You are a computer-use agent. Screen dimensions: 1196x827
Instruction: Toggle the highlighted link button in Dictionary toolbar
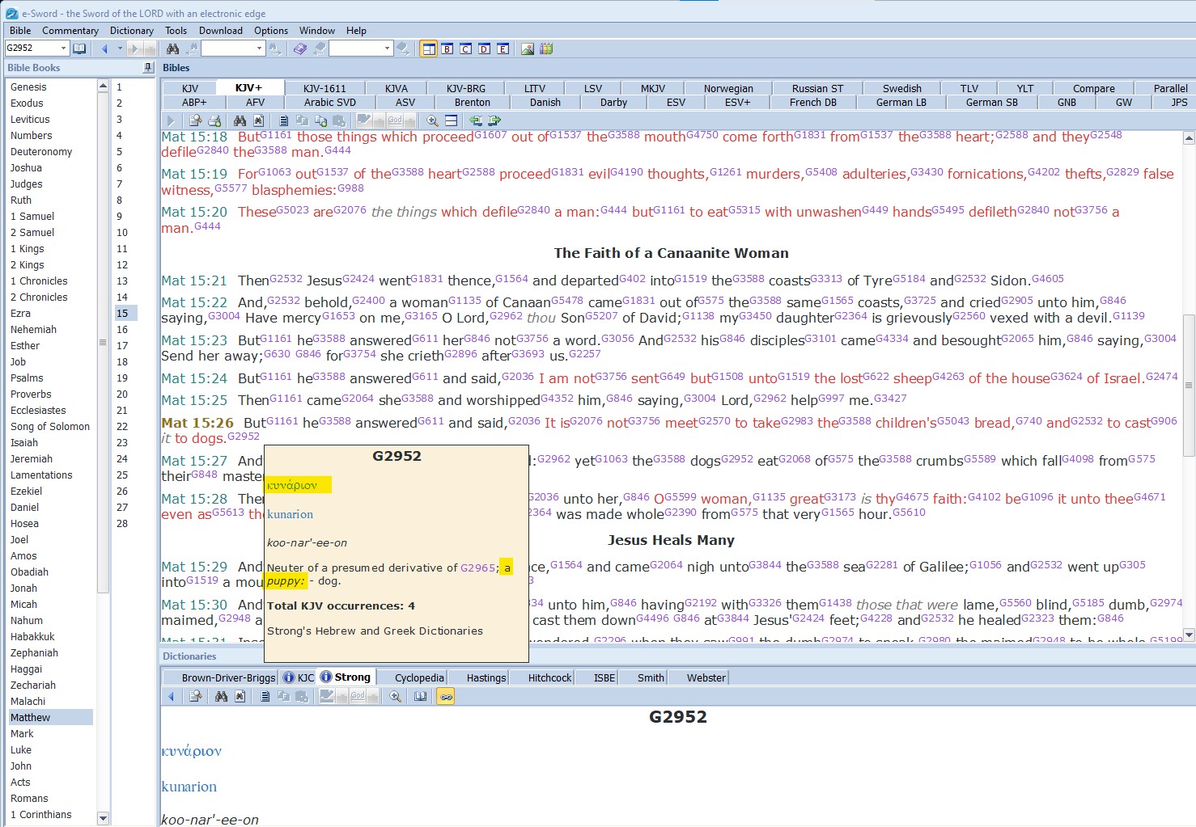[x=446, y=696]
